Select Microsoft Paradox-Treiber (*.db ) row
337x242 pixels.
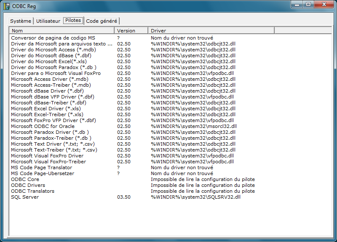pyautogui.click(x=51, y=138)
